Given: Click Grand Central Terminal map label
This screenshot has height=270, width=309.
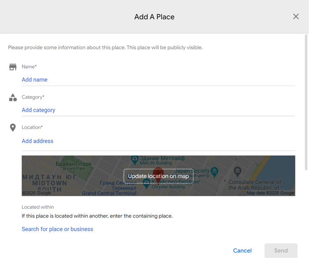Looking at the screenshot, I should tap(109, 193).
